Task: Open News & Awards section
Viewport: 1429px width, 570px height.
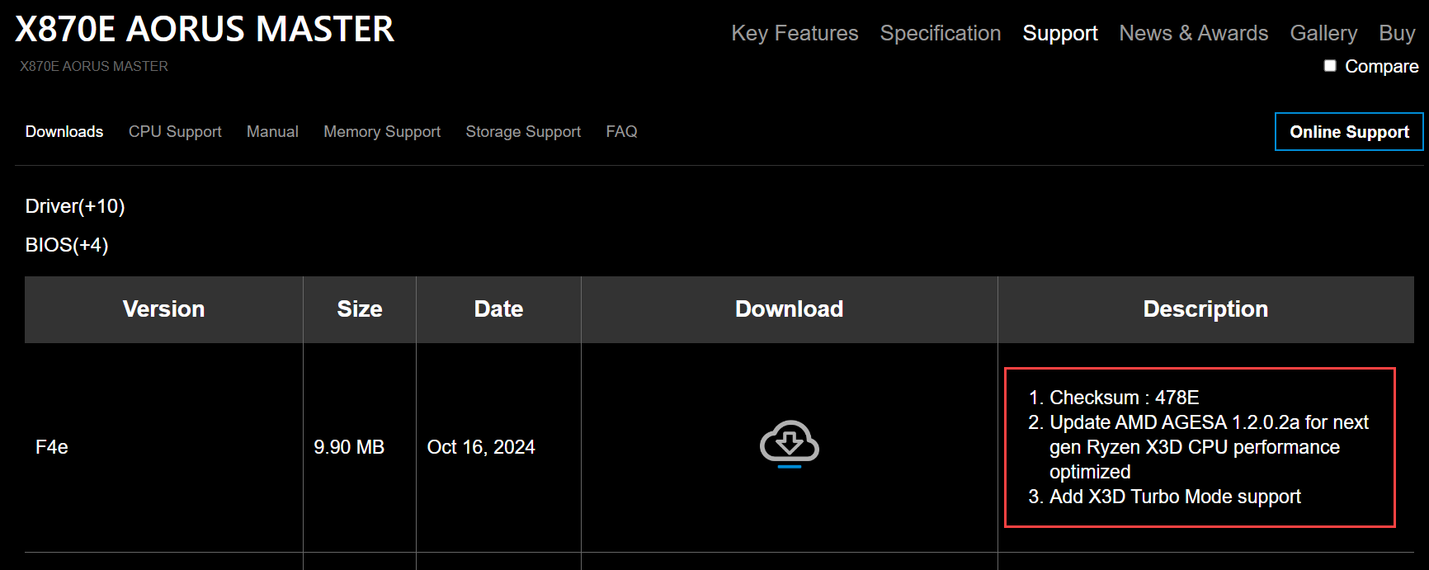Action: point(1193,33)
